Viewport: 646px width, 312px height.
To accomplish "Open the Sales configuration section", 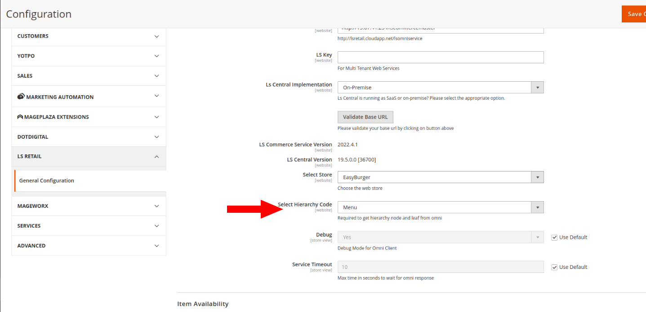I will [25, 76].
